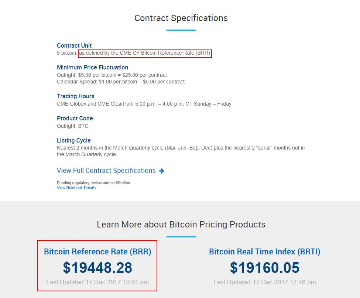The image size is (360, 298).
Task: Click the Pending regulatory review and certification note
Action: click(93, 183)
